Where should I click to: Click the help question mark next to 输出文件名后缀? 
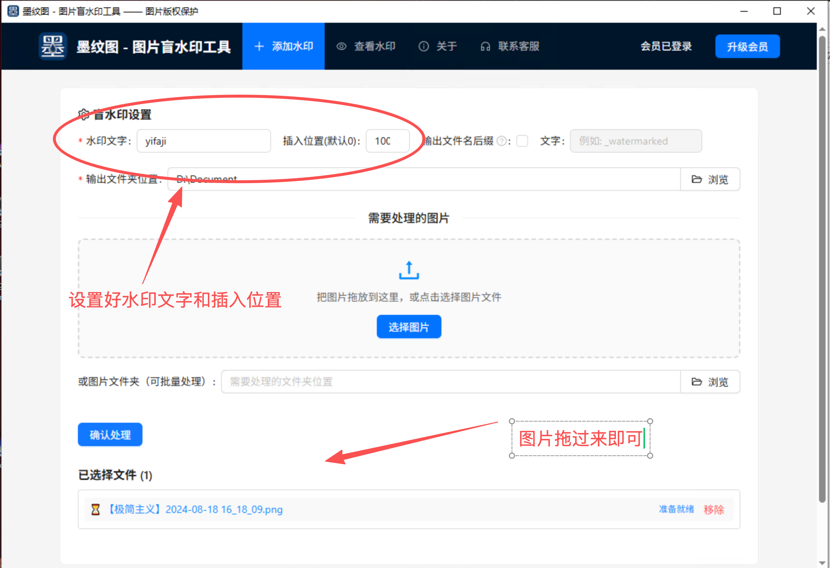coord(501,141)
